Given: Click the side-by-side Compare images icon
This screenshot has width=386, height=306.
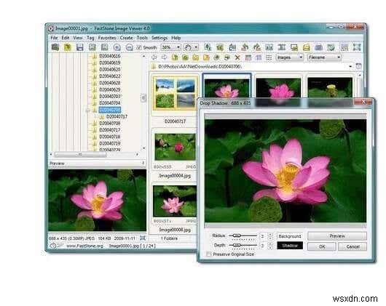Looking at the screenshot, I should click(x=269, y=47).
